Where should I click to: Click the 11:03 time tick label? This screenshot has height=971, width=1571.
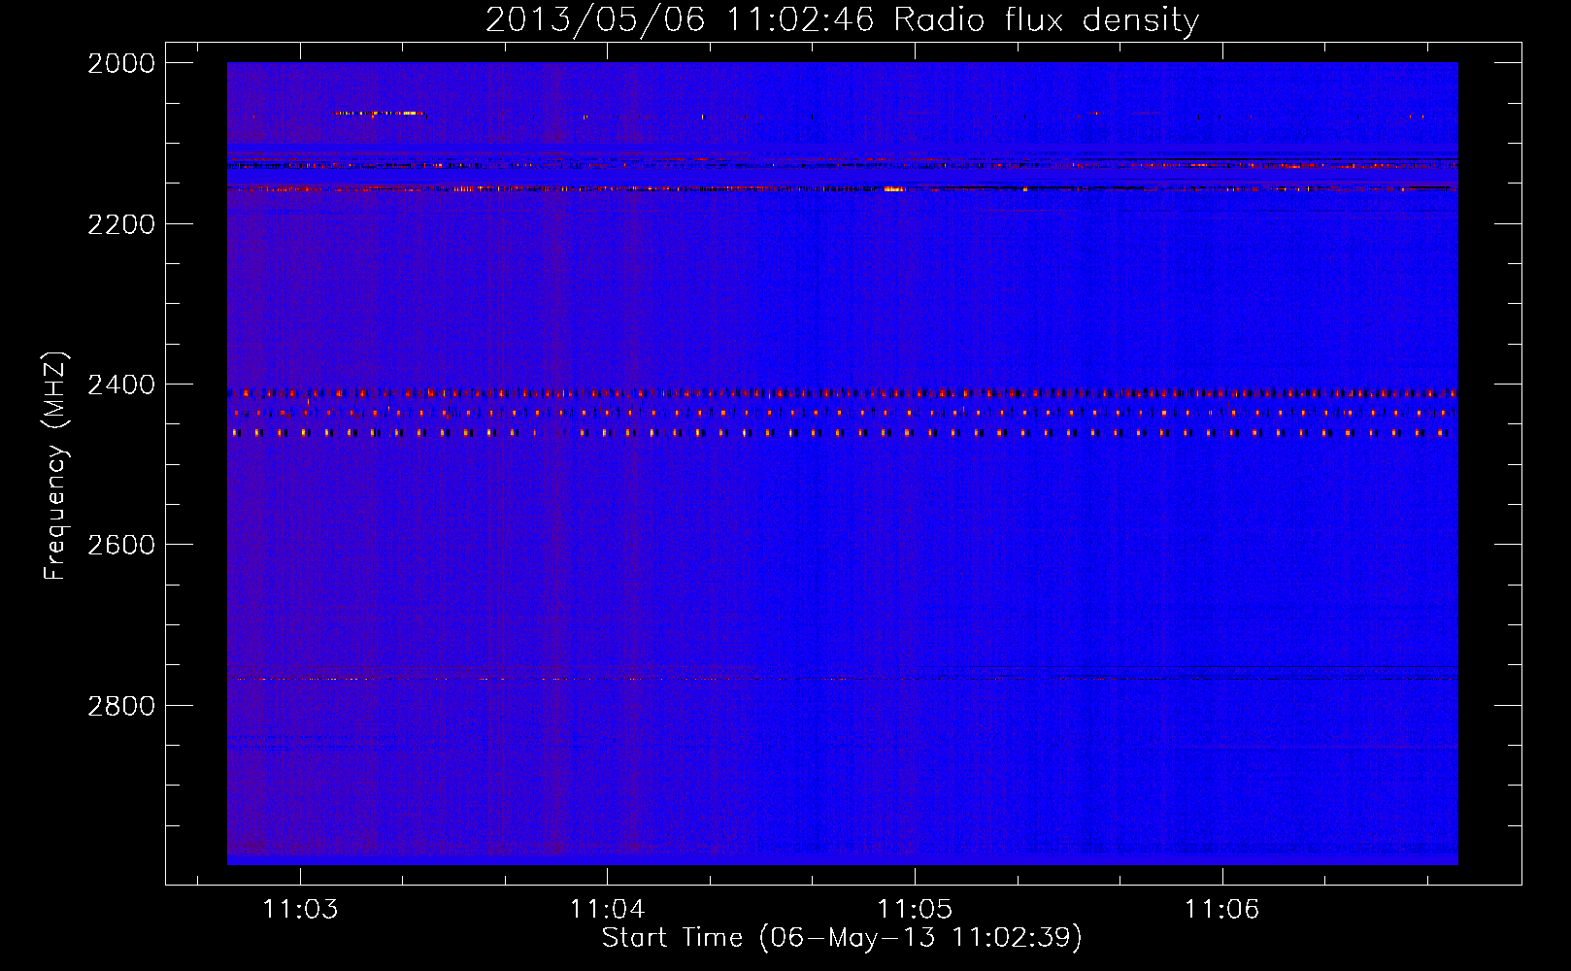point(300,909)
